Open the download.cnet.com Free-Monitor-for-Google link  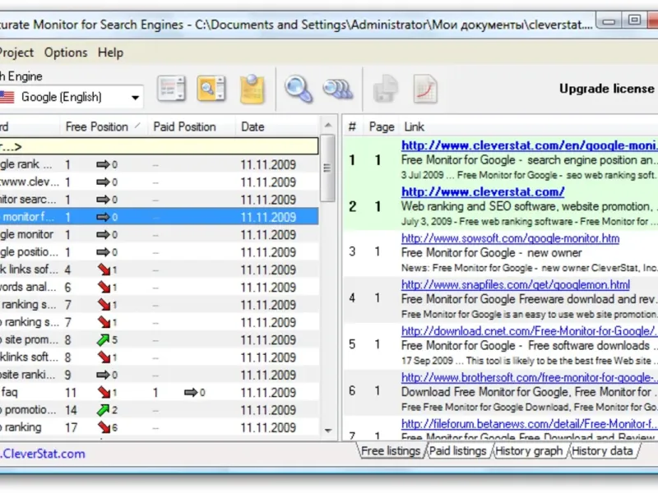(x=529, y=331)
